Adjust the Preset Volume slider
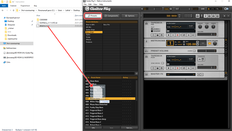The image size is (232, 131). [x=207, y=51]
